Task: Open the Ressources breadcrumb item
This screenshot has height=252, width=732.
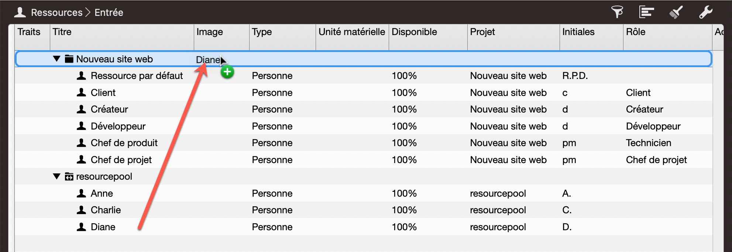Action: (57, 12)
